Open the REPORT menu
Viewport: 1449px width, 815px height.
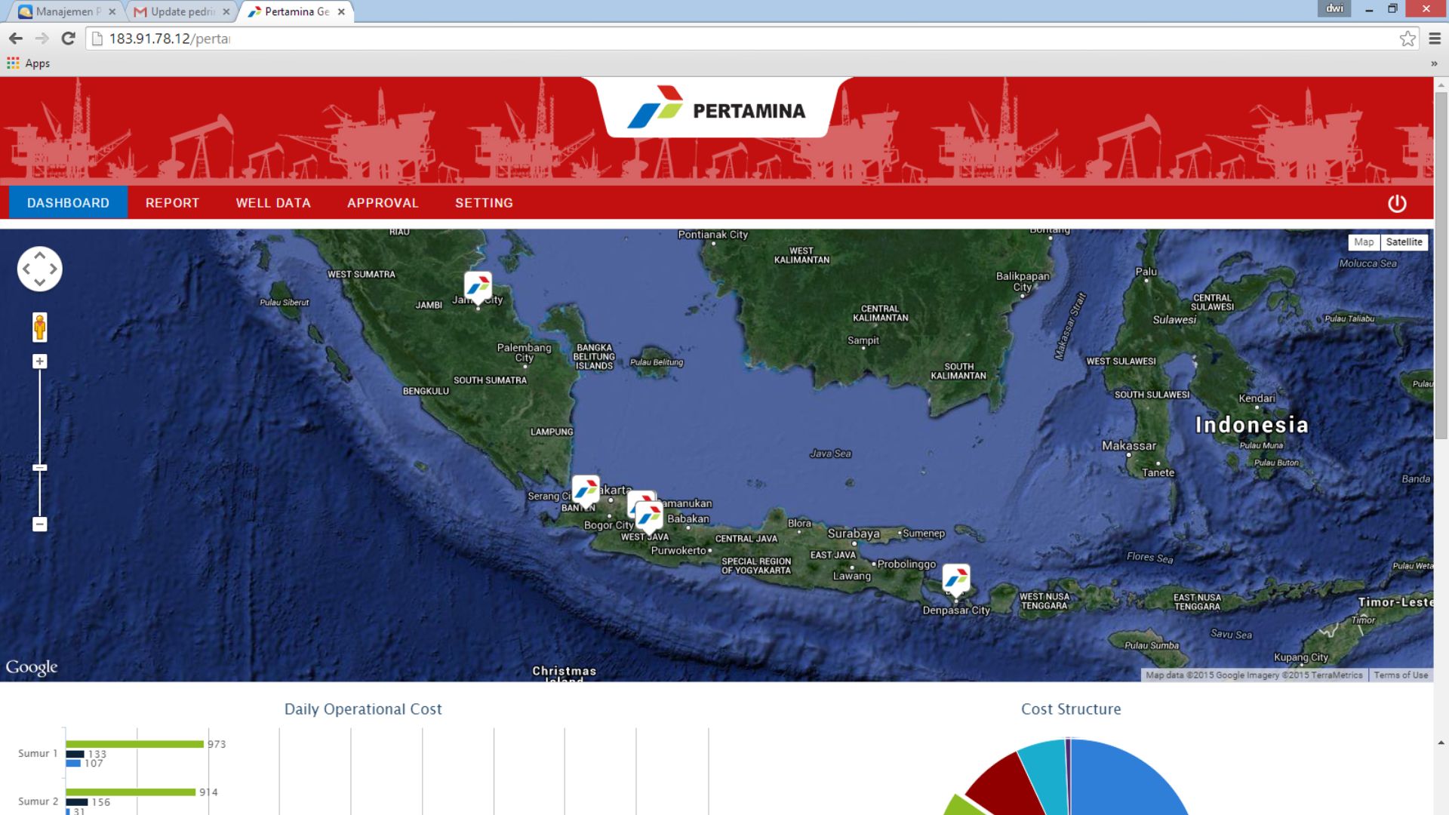(x=172, y=203)
